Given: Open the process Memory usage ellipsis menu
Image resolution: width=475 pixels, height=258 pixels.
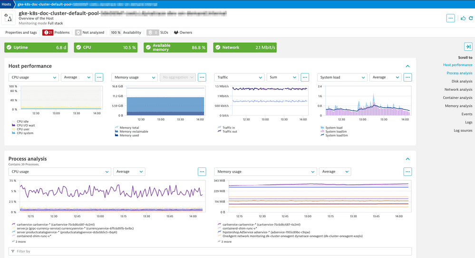Looking at the screenshot, I should [x=407, y=172].
